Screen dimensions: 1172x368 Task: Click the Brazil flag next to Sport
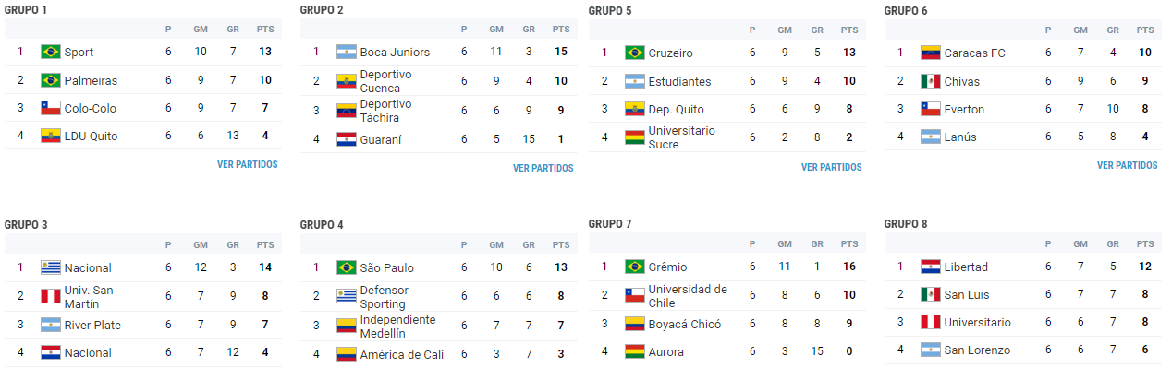coord(51,52)
